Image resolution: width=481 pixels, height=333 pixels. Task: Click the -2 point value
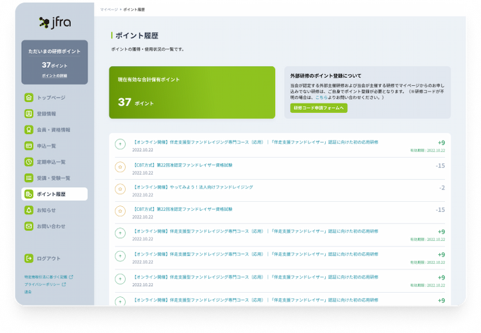pyautogui.click(x=442, y=188)
